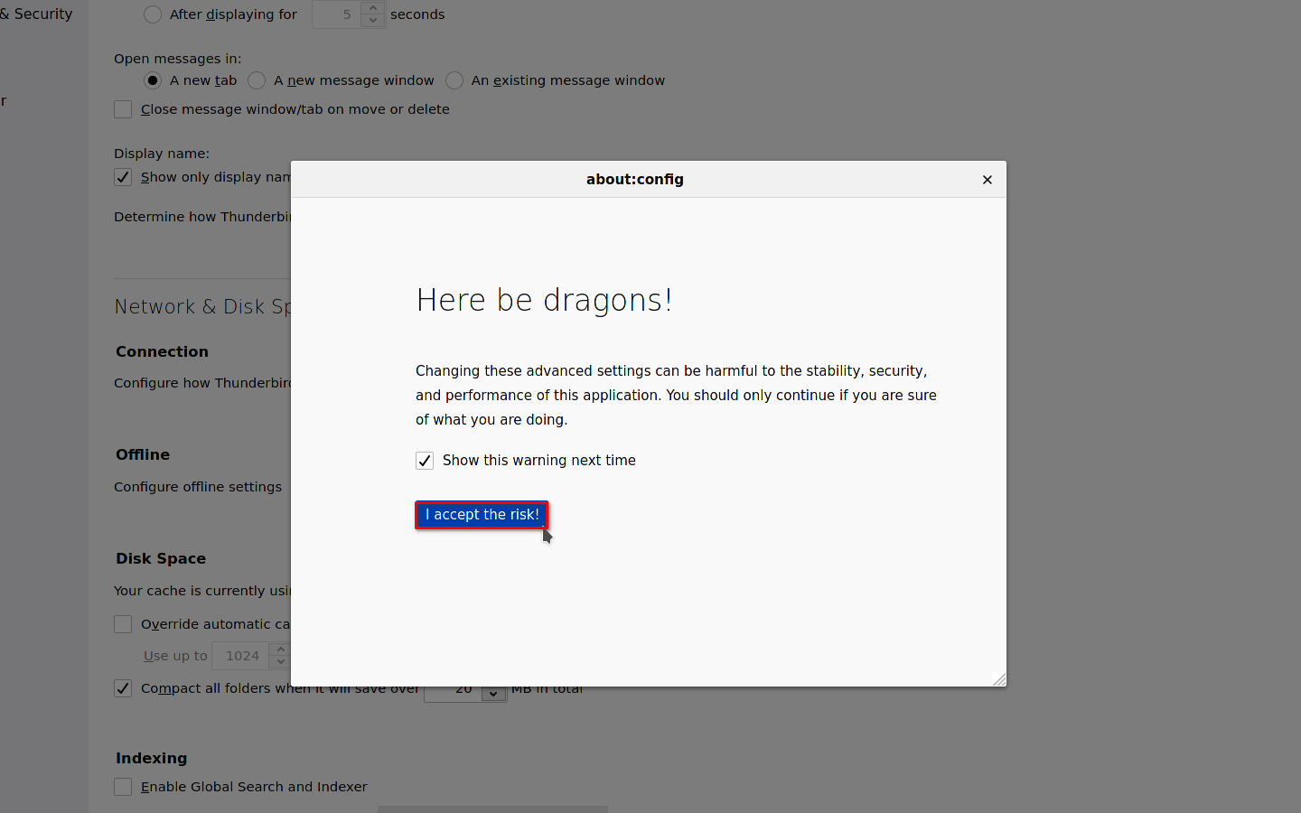The width and height of the screenshot is (1301, 813).
Task: Click the horizontal scrollbar at the bottom
Action: [x=492, y=808]
